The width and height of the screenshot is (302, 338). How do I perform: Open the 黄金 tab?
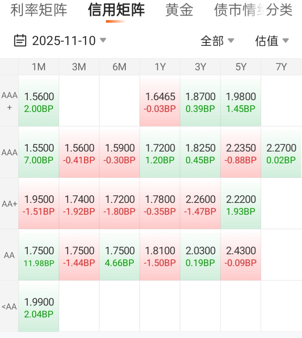coord(179,11)
